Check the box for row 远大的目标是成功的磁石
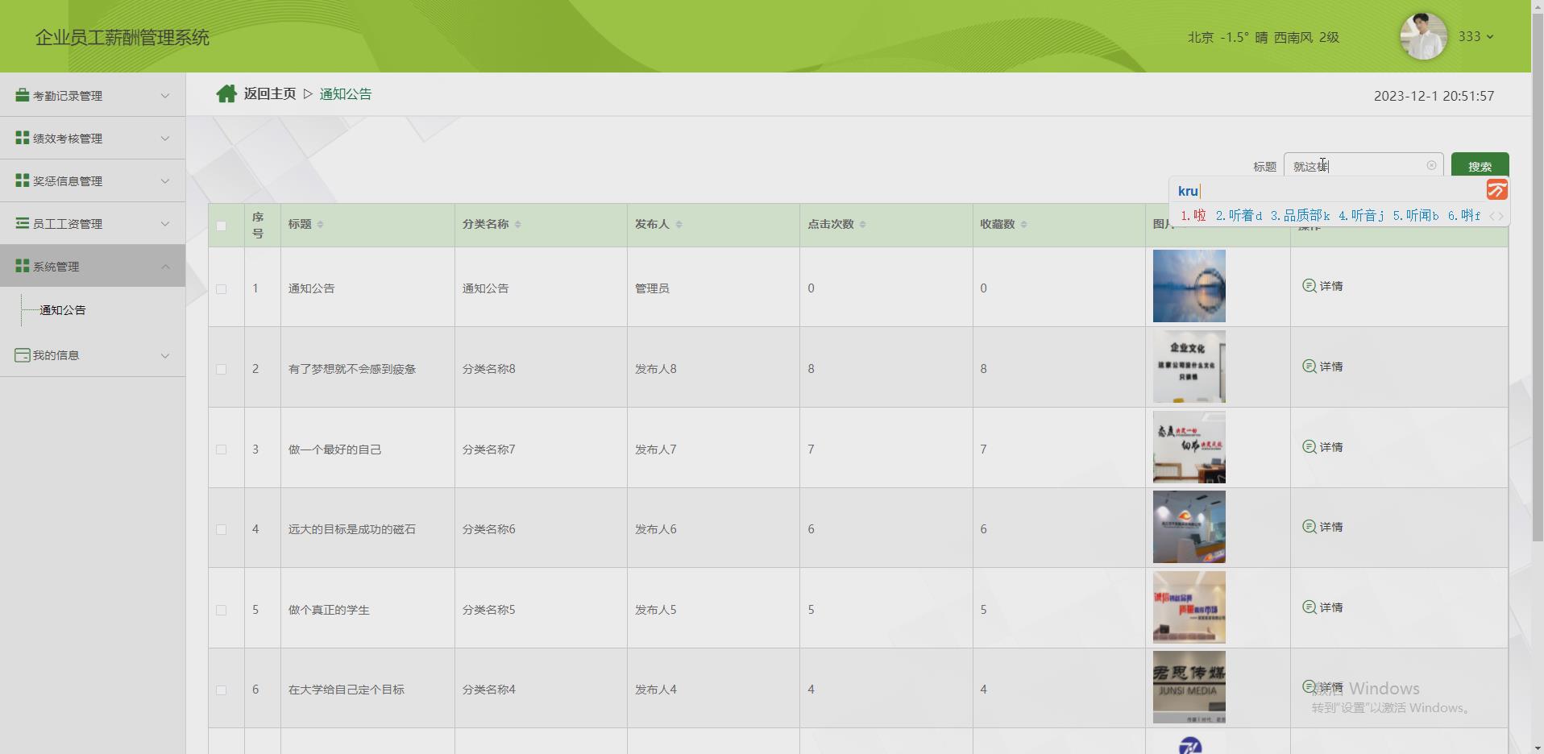The height and width of the screenshot is (754, 1544). 222,529
